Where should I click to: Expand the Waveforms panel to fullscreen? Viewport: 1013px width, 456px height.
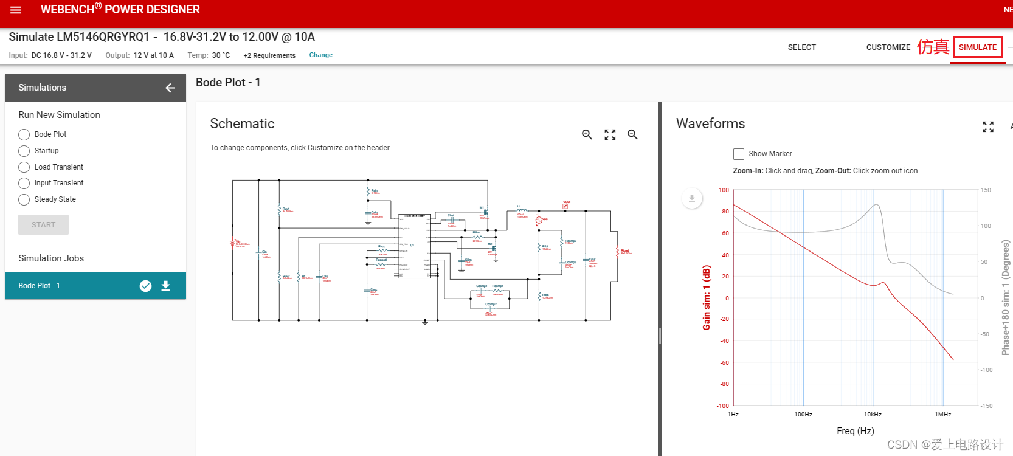pyautogui.click(x=988, y=126)
